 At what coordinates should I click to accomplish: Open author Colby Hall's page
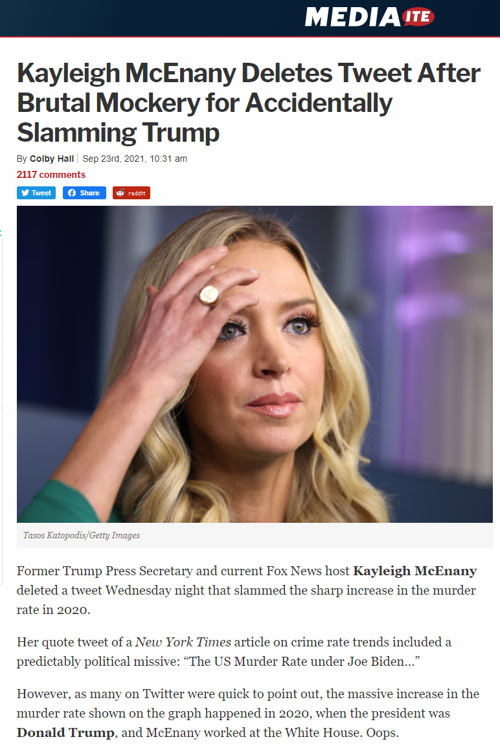tap(52, 159)
